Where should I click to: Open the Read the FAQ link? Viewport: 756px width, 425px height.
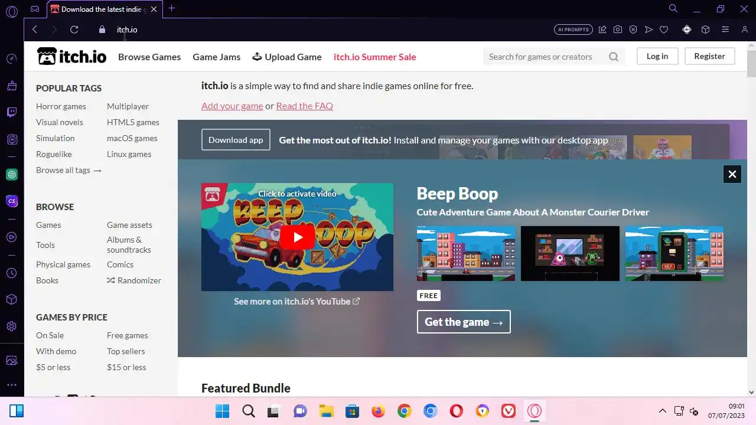[304, 106]
